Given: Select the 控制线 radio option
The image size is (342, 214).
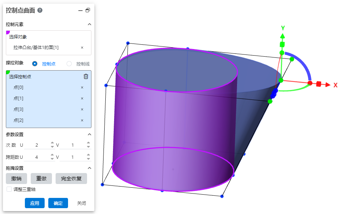Looking at the screenshot, I should click(x=69, y=64).
